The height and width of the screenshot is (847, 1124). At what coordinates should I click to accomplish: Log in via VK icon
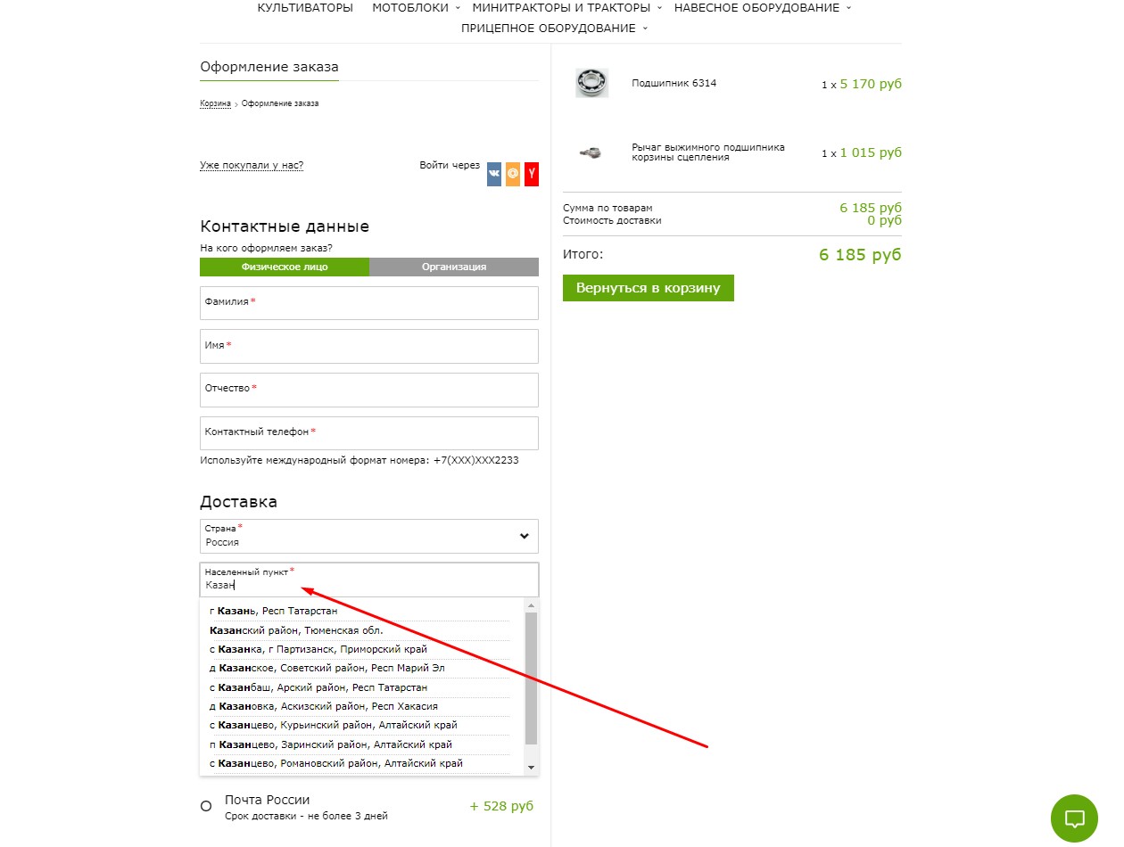point(494,175)
